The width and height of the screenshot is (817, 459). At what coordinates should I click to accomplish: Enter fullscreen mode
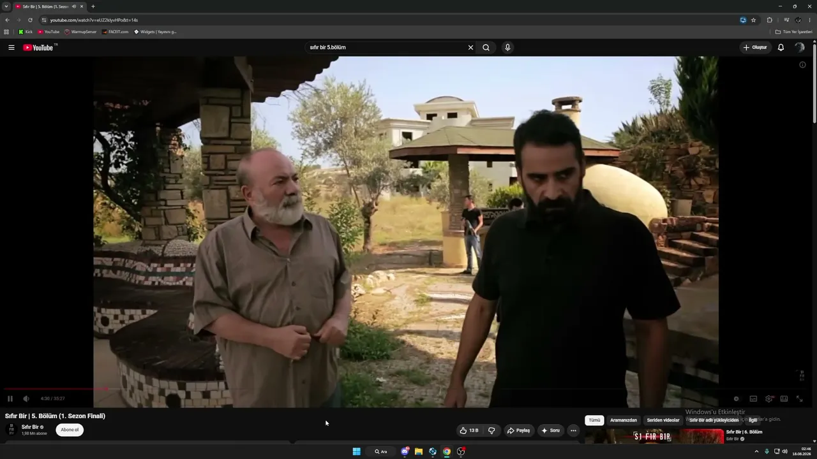(799, 398)
